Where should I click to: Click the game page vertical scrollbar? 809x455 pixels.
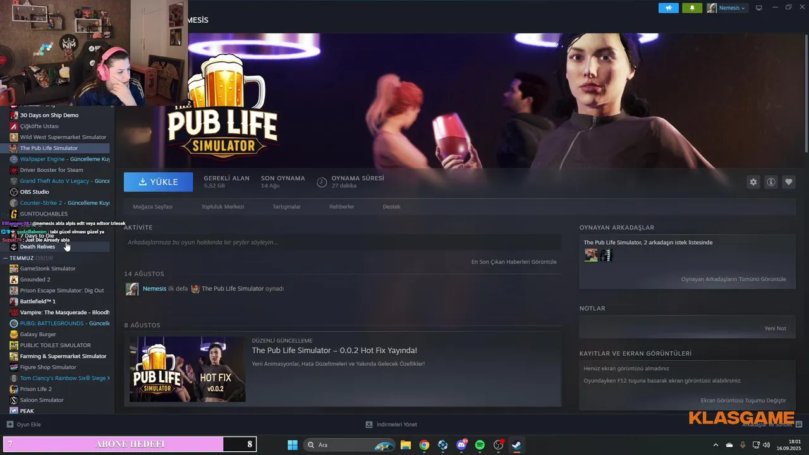click(x=806, y=92)
